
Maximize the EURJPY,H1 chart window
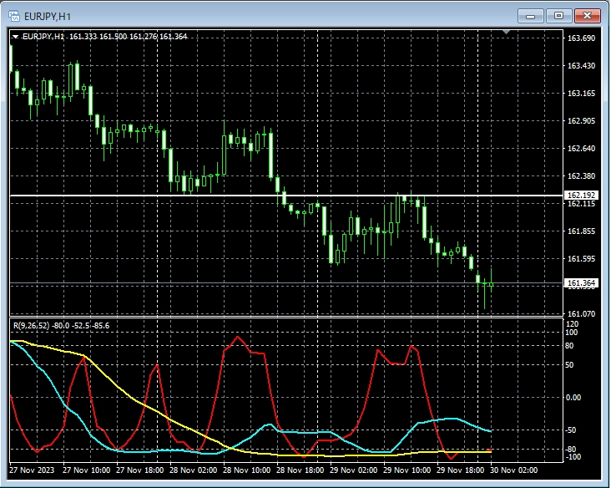coord(559,15)
